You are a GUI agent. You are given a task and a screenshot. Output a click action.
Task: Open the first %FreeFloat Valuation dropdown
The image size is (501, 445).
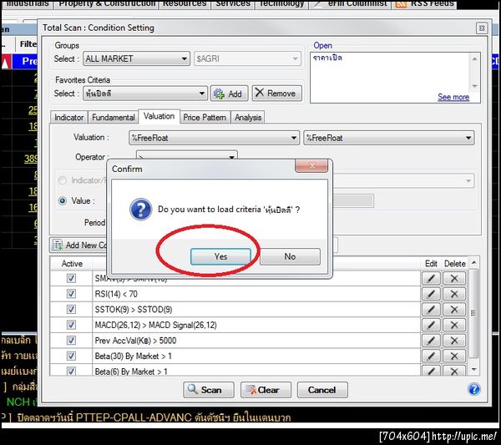point(214,138)
